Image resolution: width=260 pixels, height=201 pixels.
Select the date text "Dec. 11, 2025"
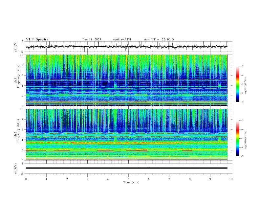pos(92,39)
